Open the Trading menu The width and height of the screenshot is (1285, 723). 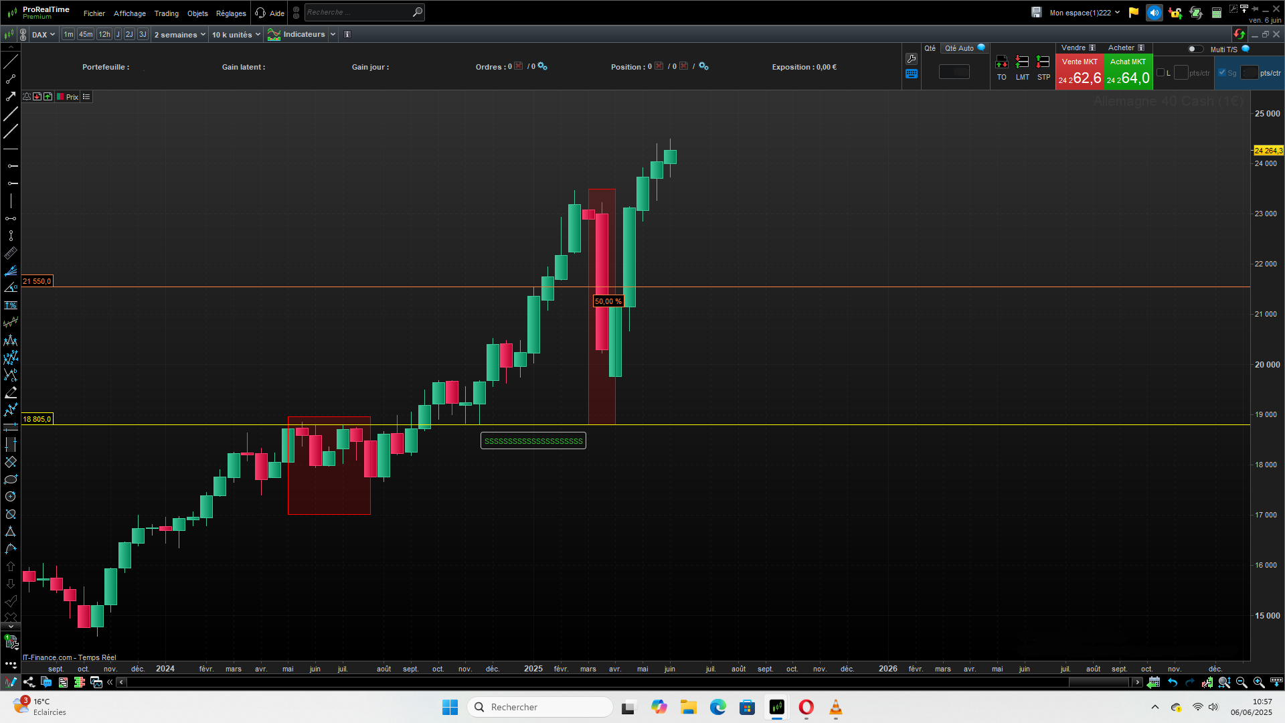166,13
